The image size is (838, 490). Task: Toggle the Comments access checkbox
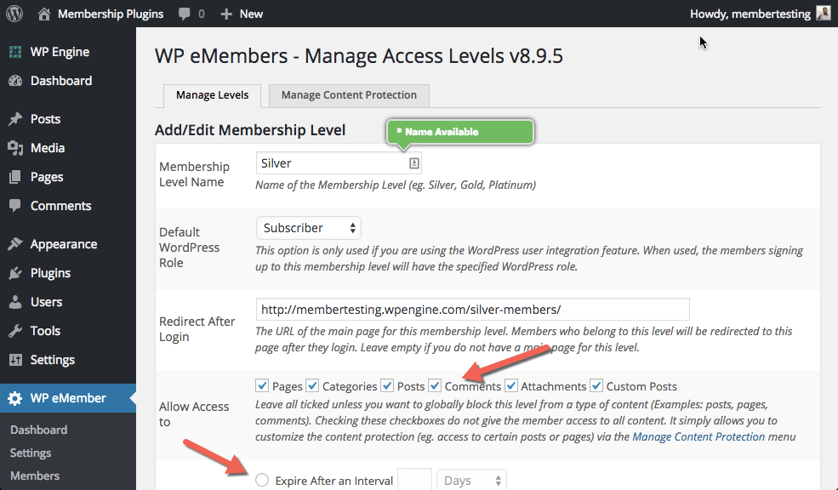point(435,385)
